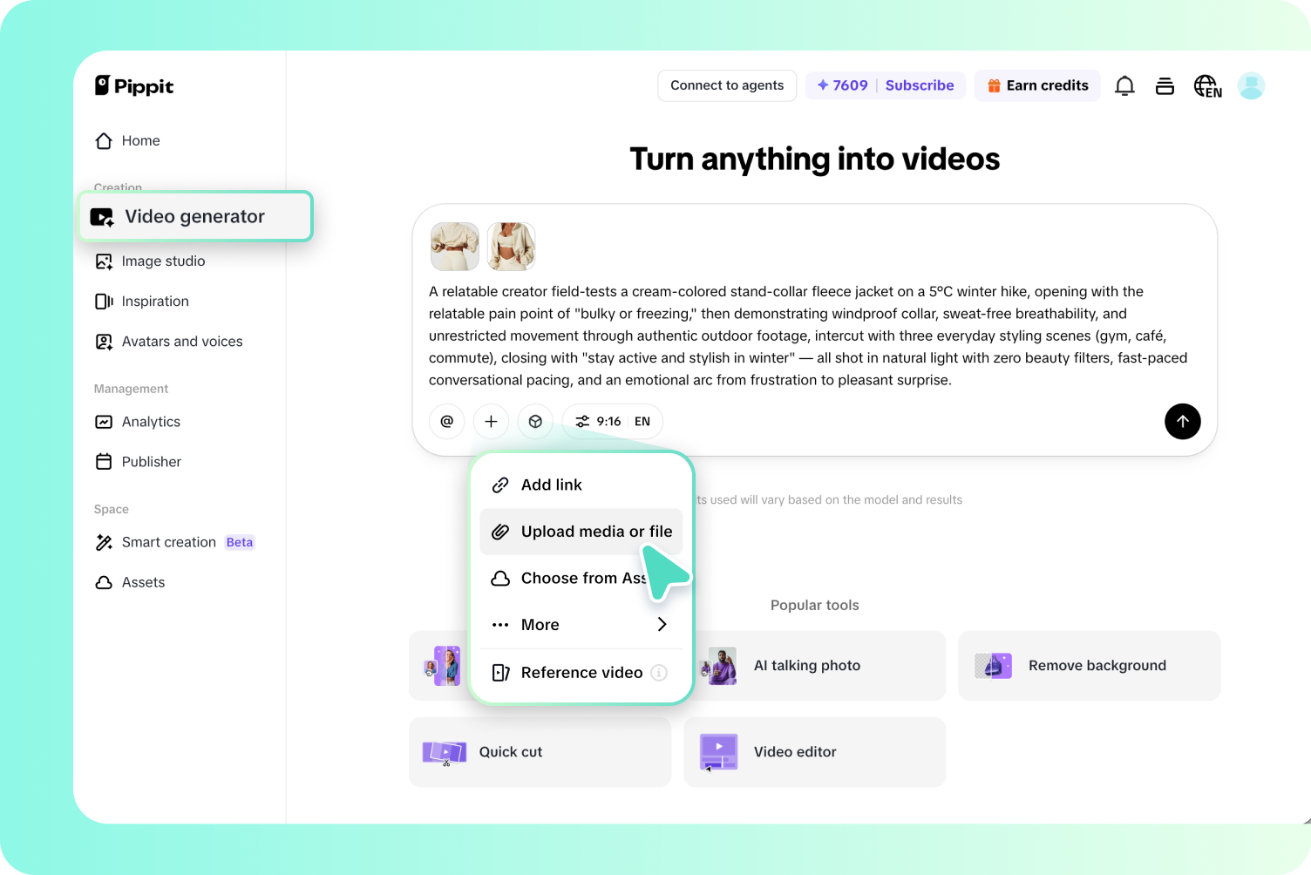Go to Home in the sidebar
The height and width of the screenshot is (875, 1311).
tap(127, 140)
